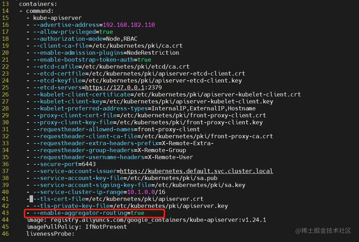Click line number 25 in the gutter
Screen dimensions: 359x242
[x=5, y=87]
